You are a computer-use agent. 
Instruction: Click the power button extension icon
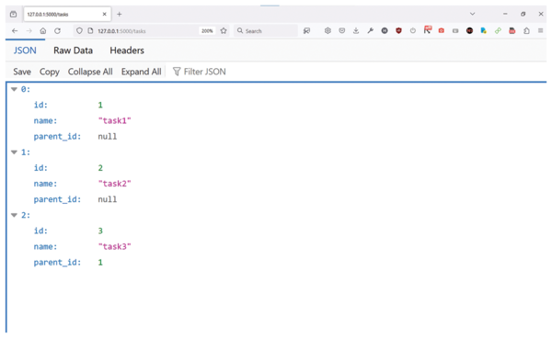(x=413, y=31)
